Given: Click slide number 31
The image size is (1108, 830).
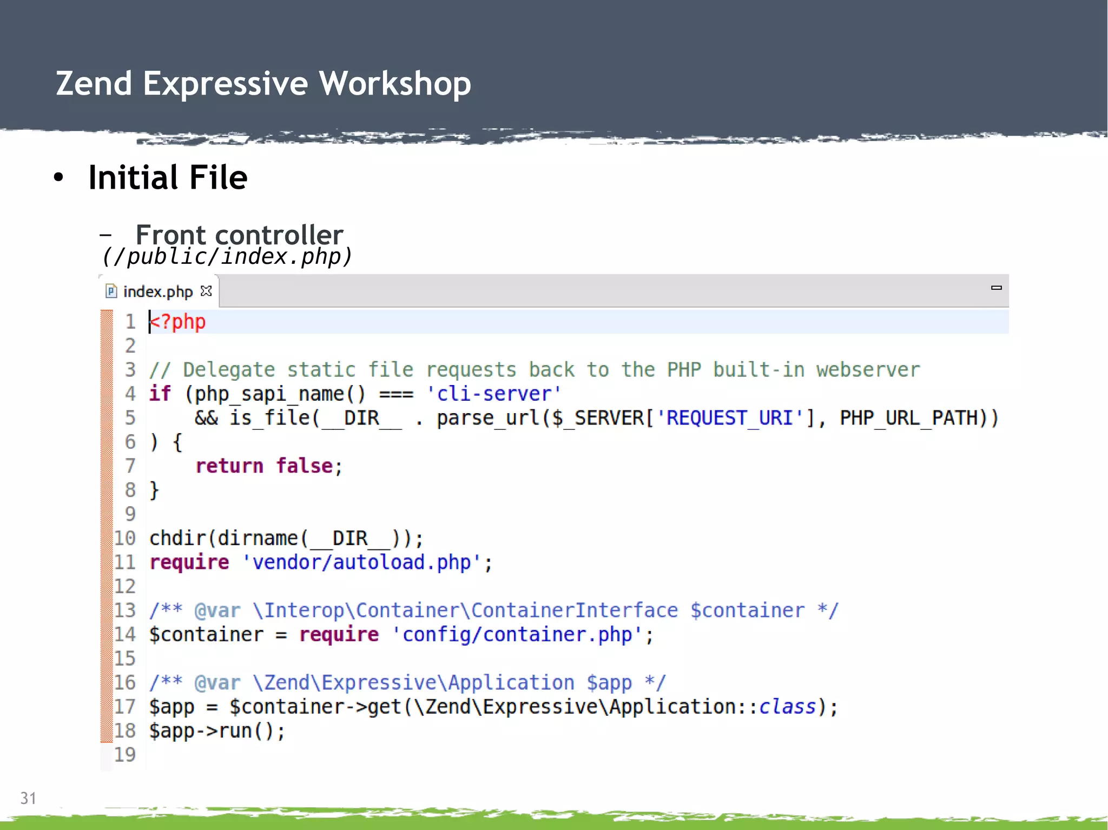Looking at the screenshot, I should click(28, 798).
